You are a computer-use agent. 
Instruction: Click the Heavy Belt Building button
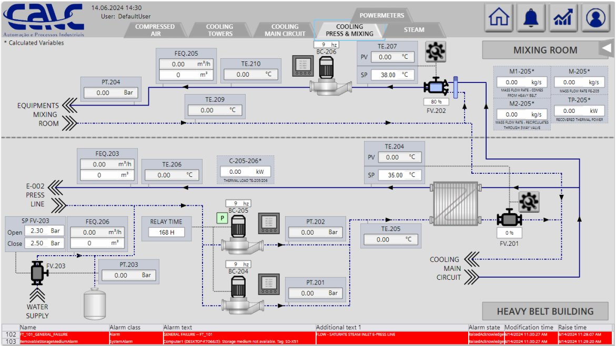pos(545,311)
